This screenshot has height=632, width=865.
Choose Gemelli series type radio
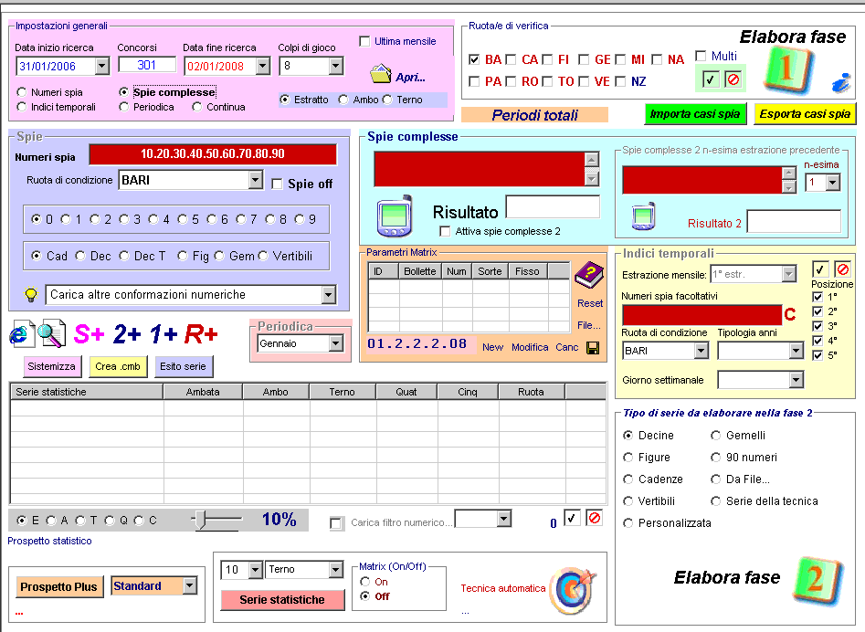point(716,436)
